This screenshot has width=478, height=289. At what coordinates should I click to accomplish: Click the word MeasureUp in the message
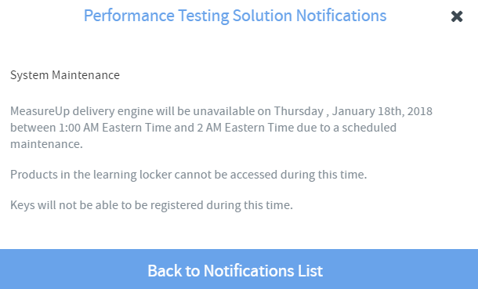pos(40,111)
